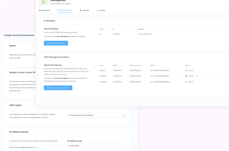229x151 pixels.
Task: Click the About VPC Peering heading
Action: [x=53, y=65]
